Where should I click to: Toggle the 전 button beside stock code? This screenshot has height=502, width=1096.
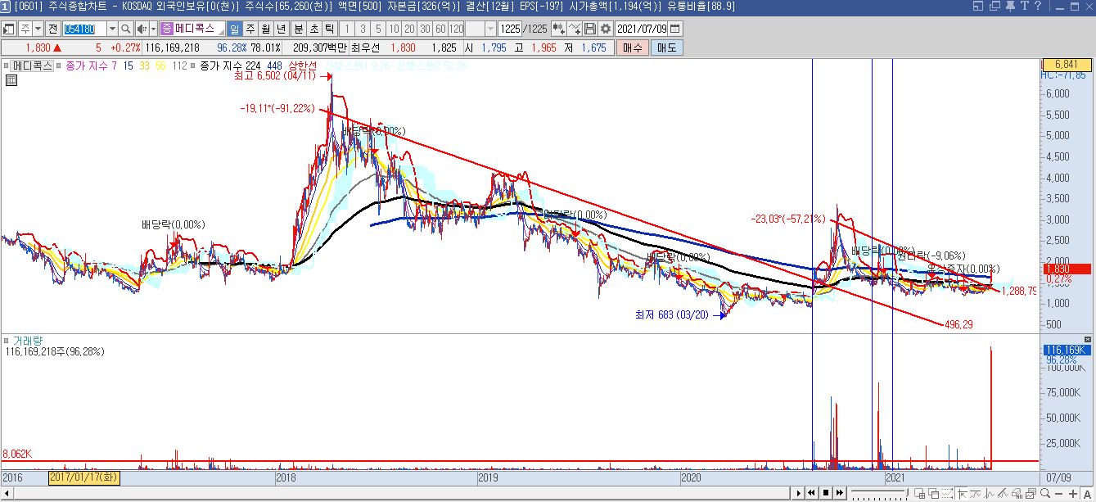pos(53,29)
